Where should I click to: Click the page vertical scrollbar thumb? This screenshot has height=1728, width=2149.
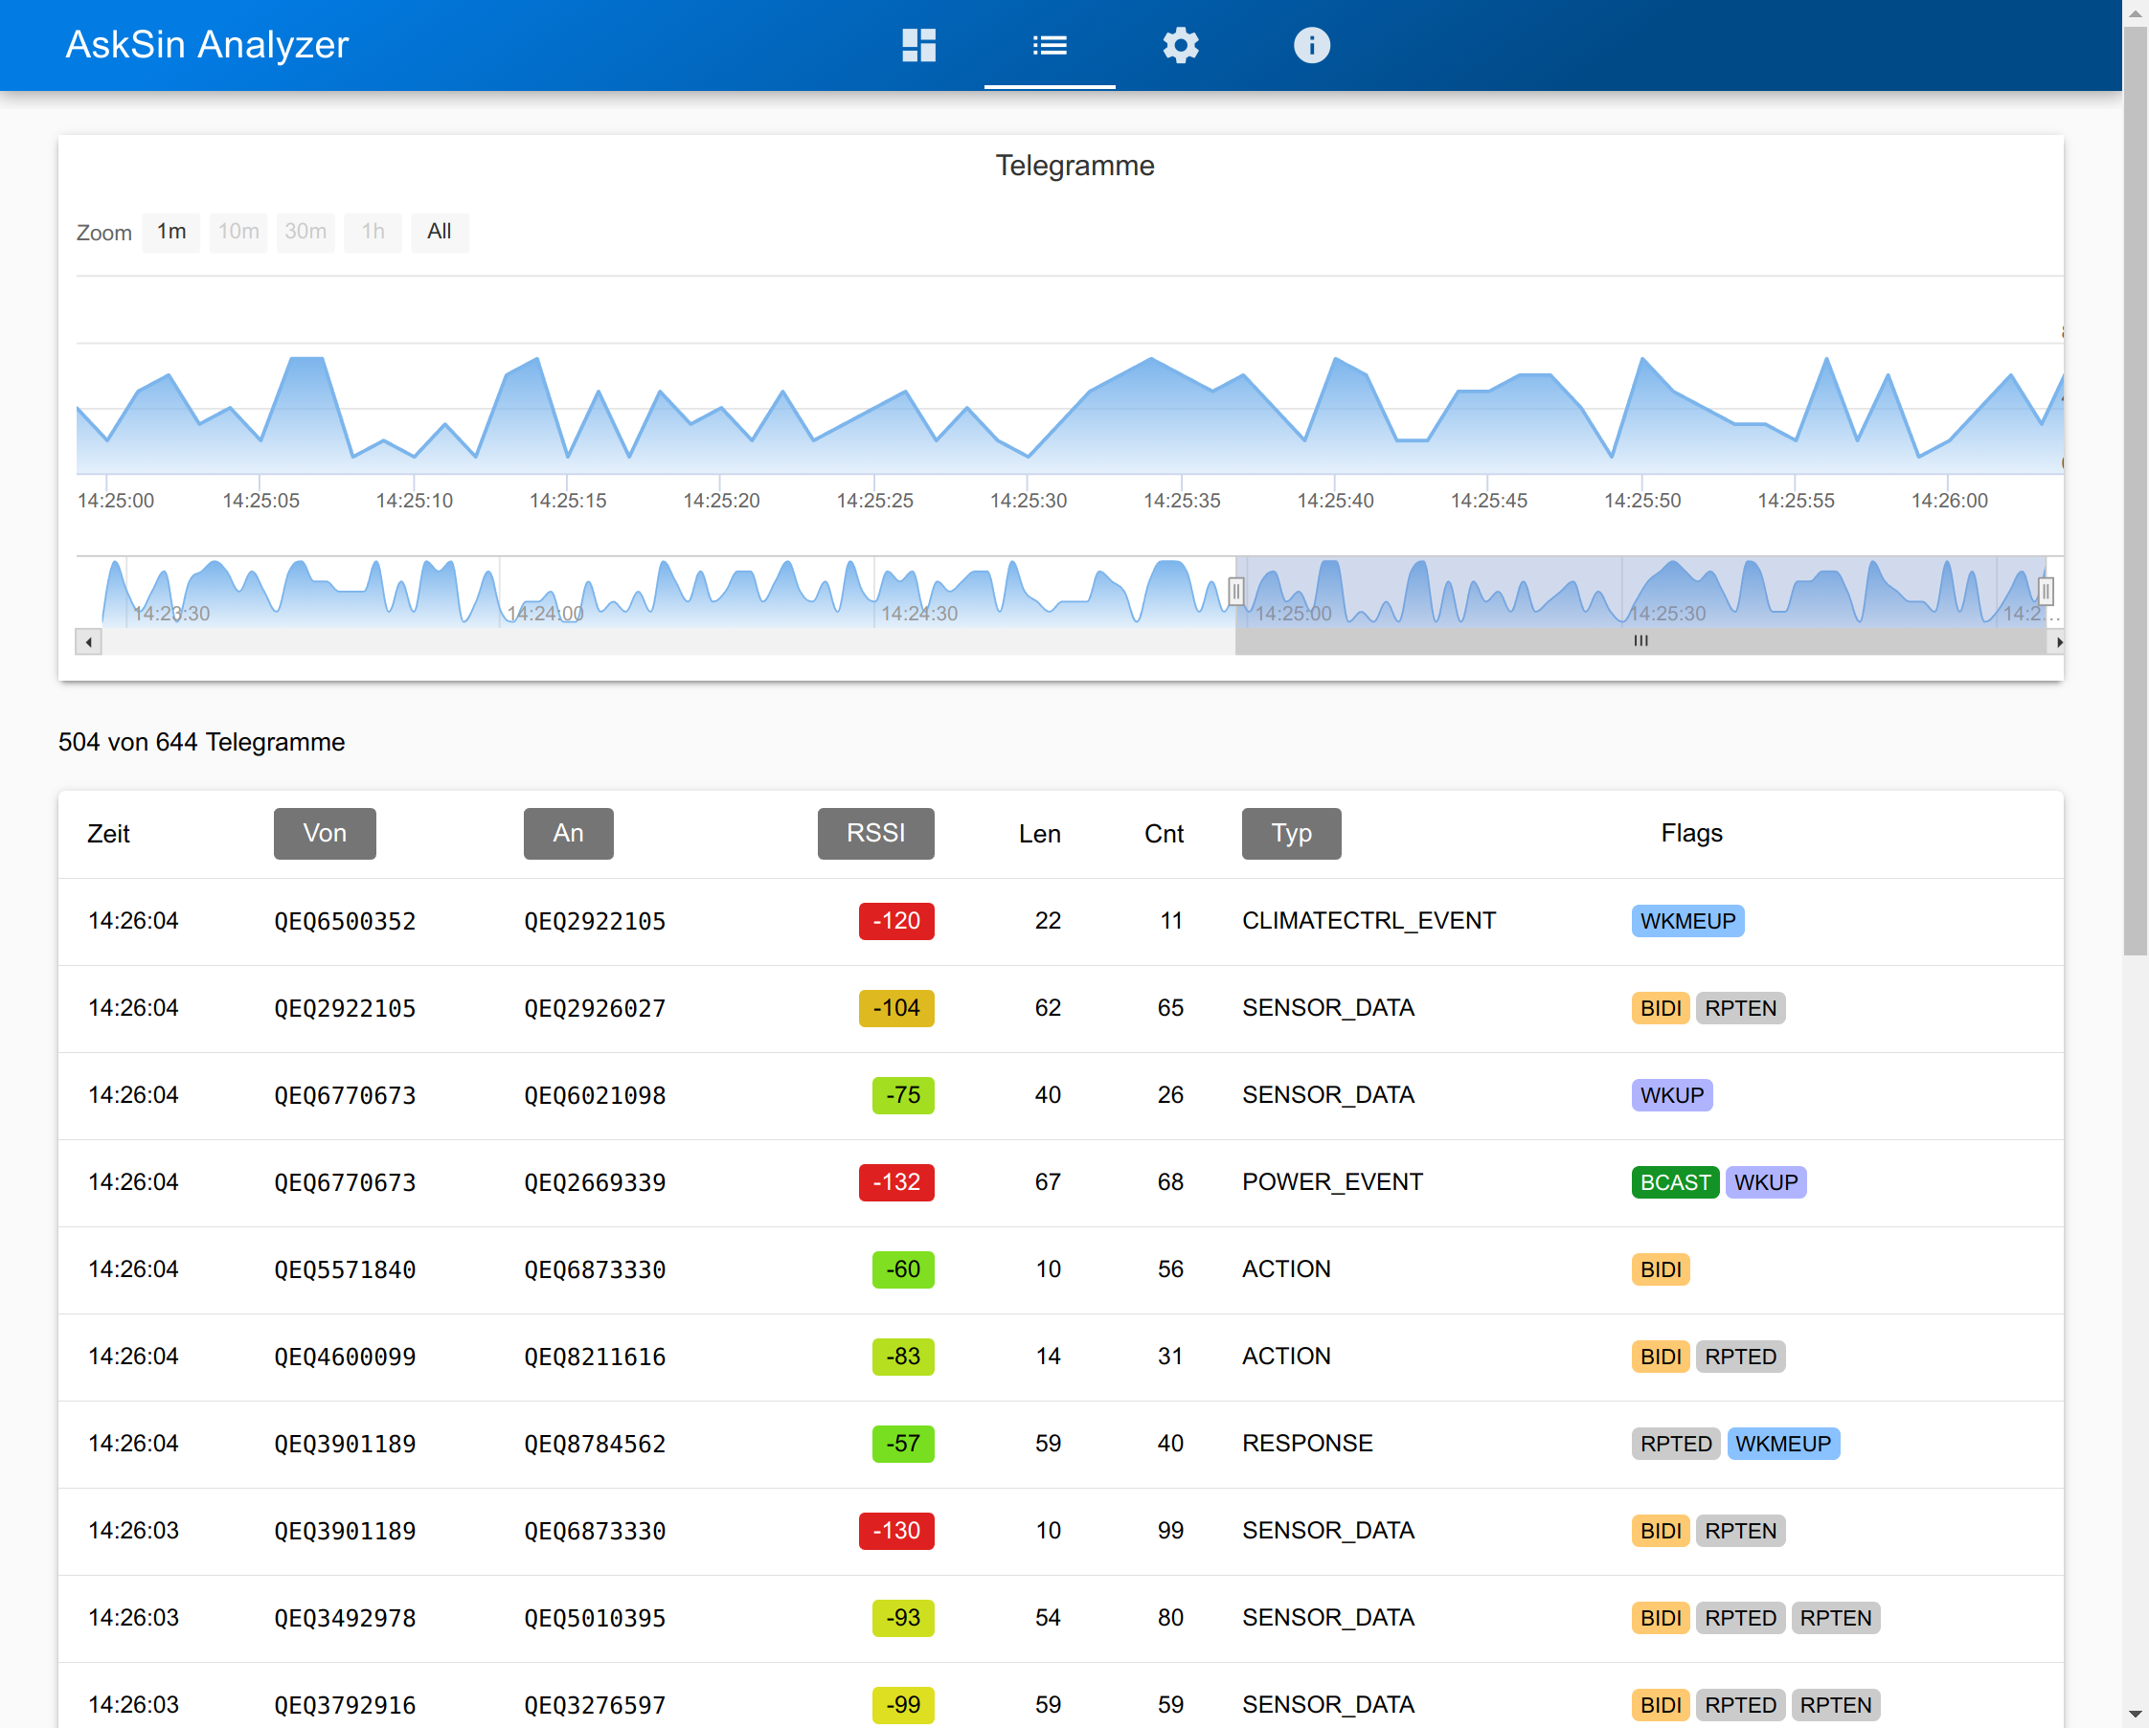2135,490
